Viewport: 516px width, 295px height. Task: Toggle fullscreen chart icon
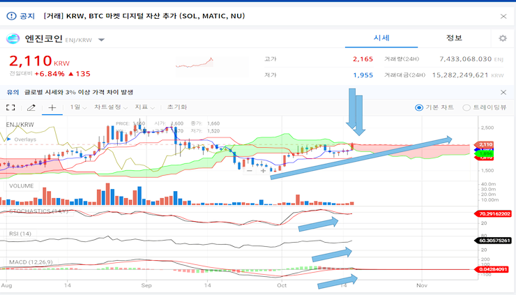click(10, 107)
